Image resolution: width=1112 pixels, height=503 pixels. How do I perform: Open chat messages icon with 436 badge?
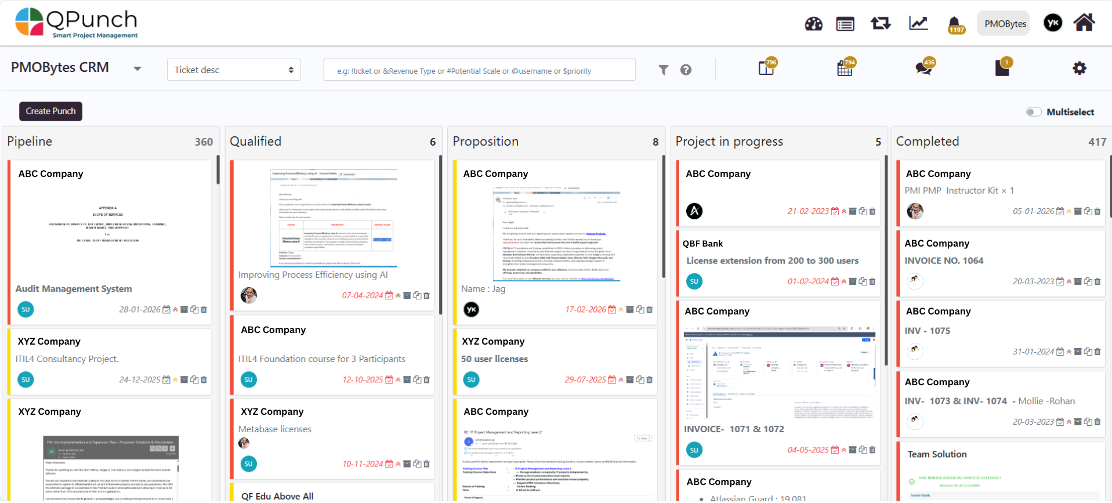click(923, 68)
